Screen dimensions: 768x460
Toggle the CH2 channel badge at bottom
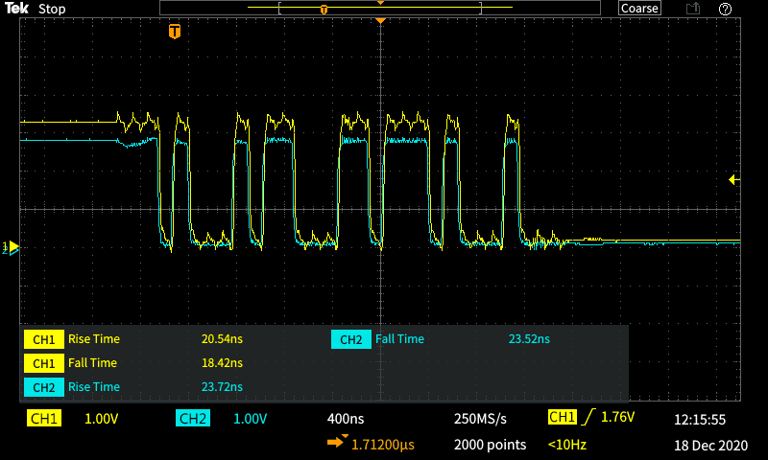pos(193,419)
